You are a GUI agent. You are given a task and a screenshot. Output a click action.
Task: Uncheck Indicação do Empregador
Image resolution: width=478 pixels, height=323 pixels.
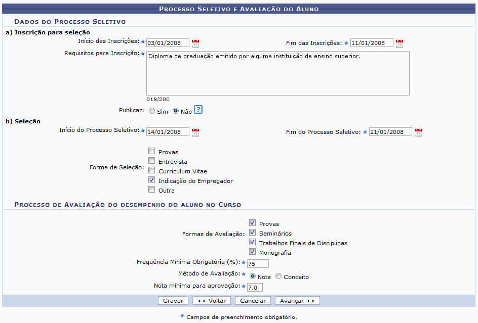point(151,180)
